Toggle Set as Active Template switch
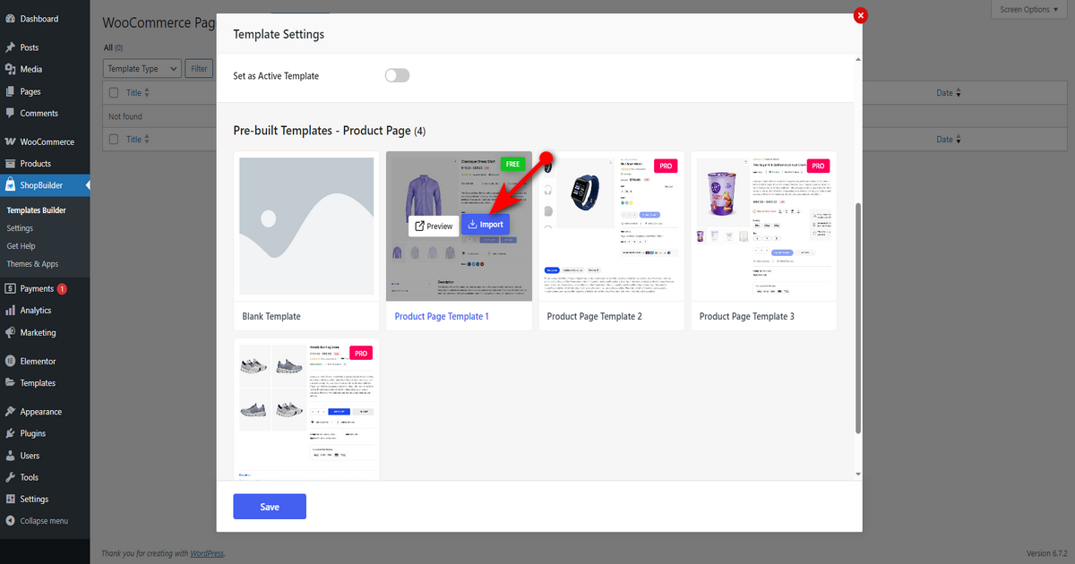 pyautogui.click(x=397, y=76)
